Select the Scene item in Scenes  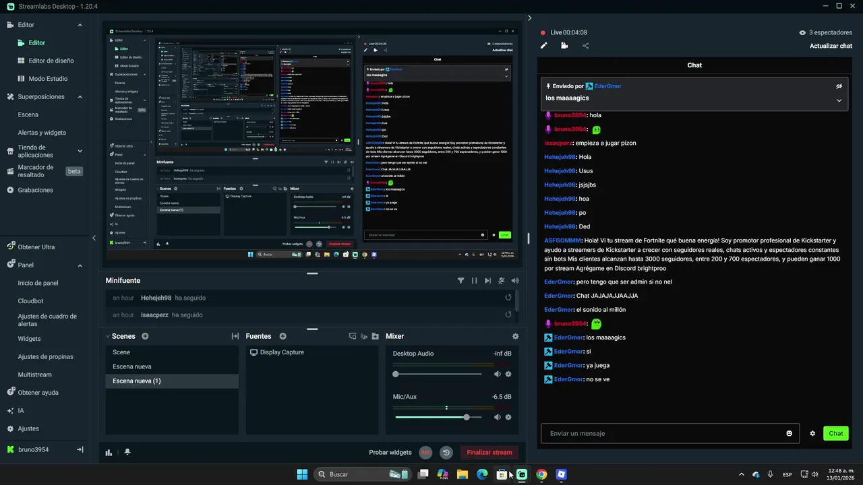(172, 352)
